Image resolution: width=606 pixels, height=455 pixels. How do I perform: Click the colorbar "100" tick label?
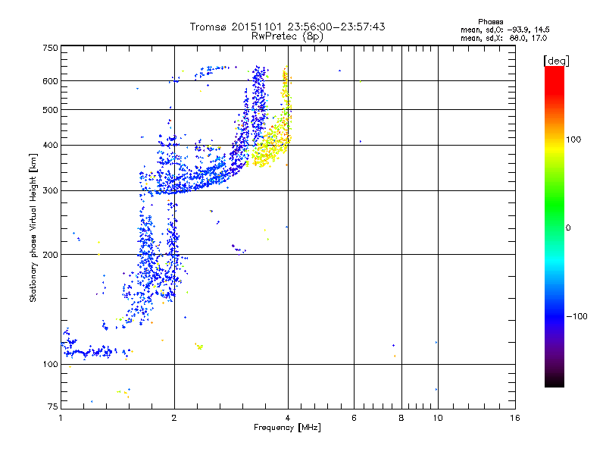click(573, 140)
